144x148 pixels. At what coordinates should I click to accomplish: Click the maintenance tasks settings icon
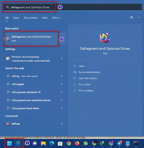pos(8,58)
